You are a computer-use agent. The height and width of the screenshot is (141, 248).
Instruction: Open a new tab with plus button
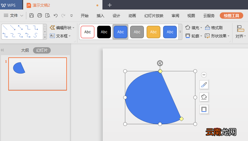(110, 5)
